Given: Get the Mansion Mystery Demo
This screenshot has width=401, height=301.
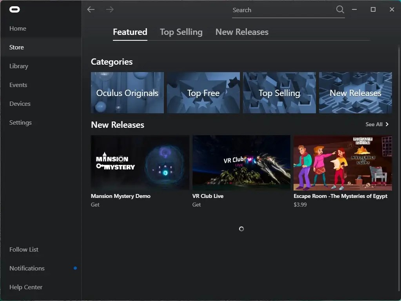Looking at the screenshot, I should coord(95,204).
